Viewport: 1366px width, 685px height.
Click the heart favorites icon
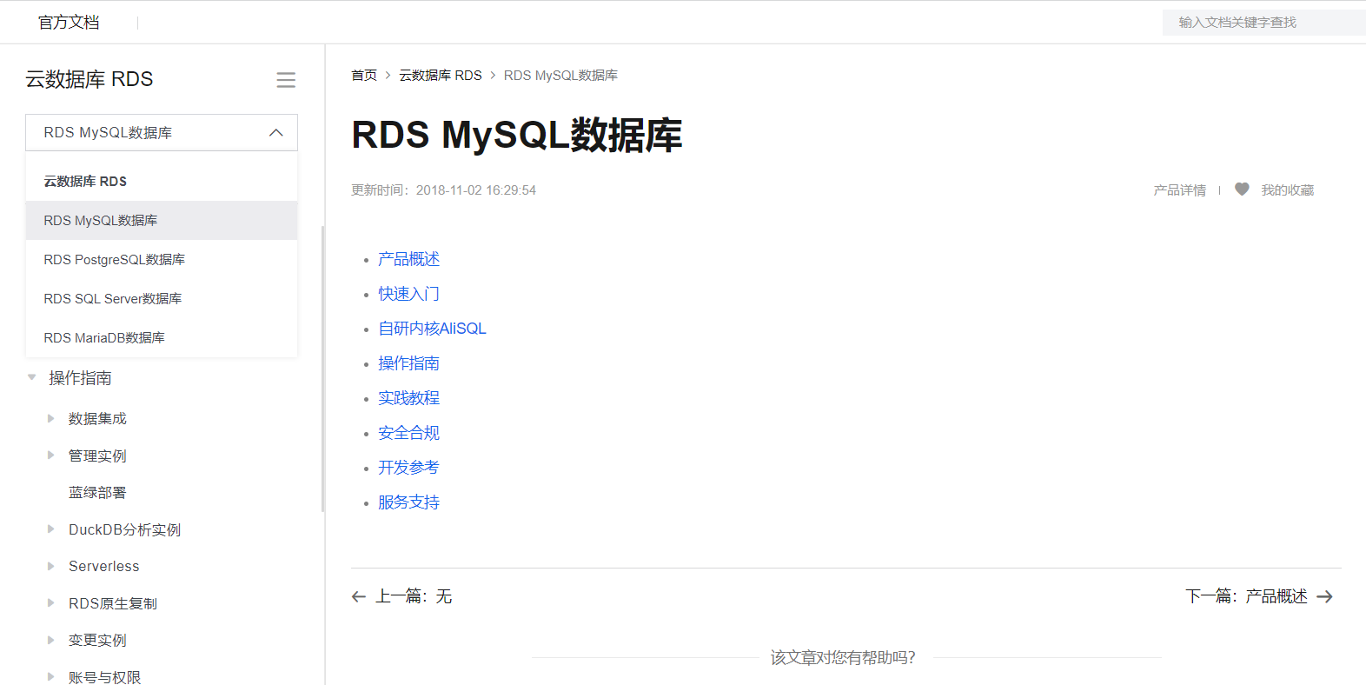(x=1242, y=190)
